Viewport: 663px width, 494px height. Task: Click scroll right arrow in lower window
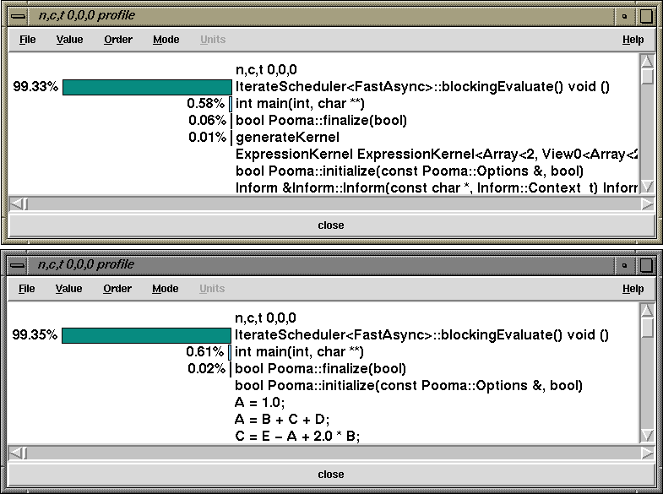point(647,453)
